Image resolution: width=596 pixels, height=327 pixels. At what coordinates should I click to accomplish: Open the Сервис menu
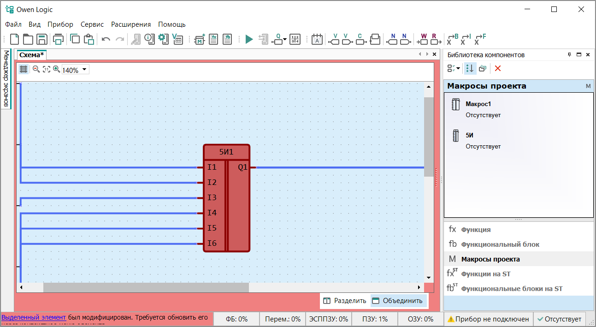(92, 24)
